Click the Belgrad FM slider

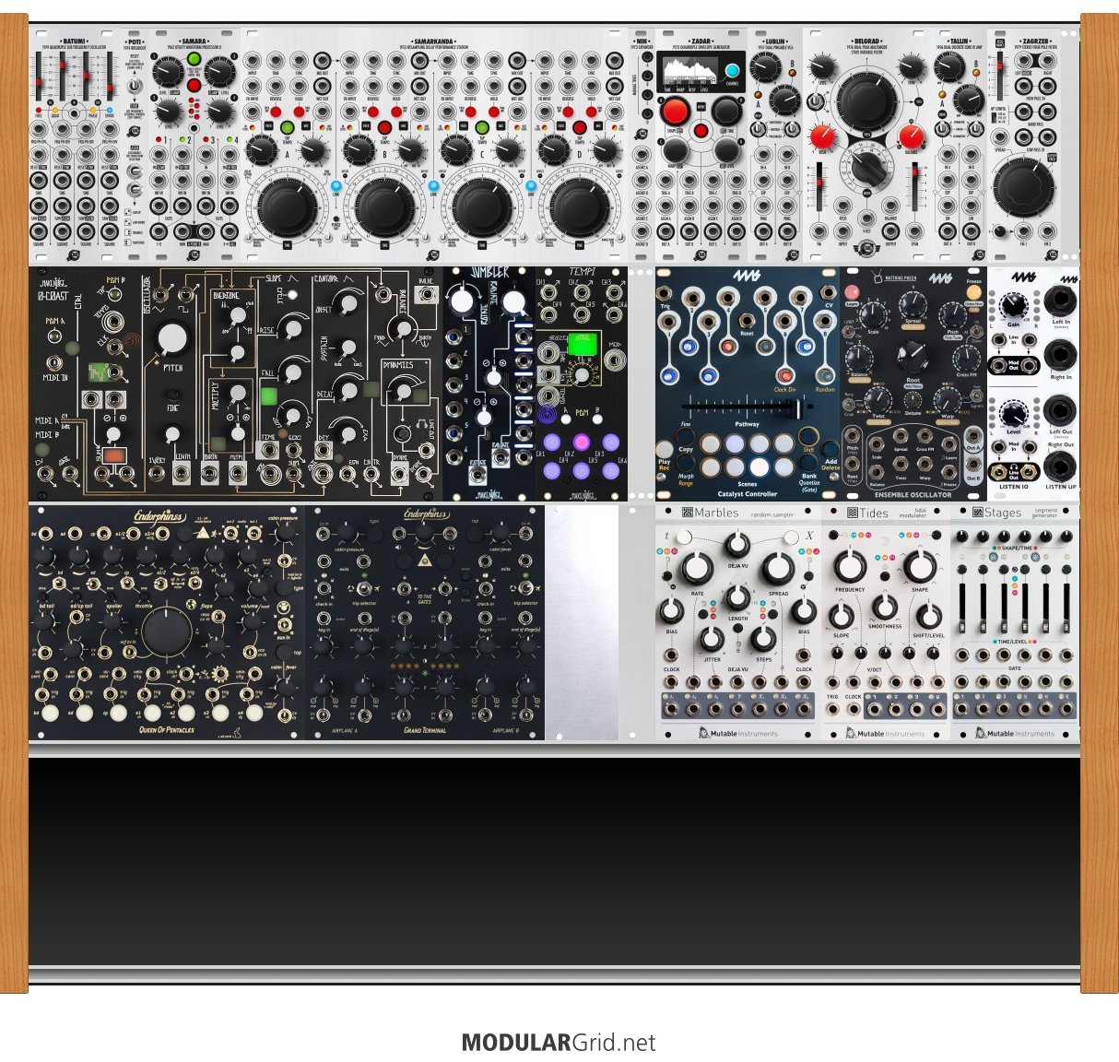pyautogui.click(x=819, y=185)
